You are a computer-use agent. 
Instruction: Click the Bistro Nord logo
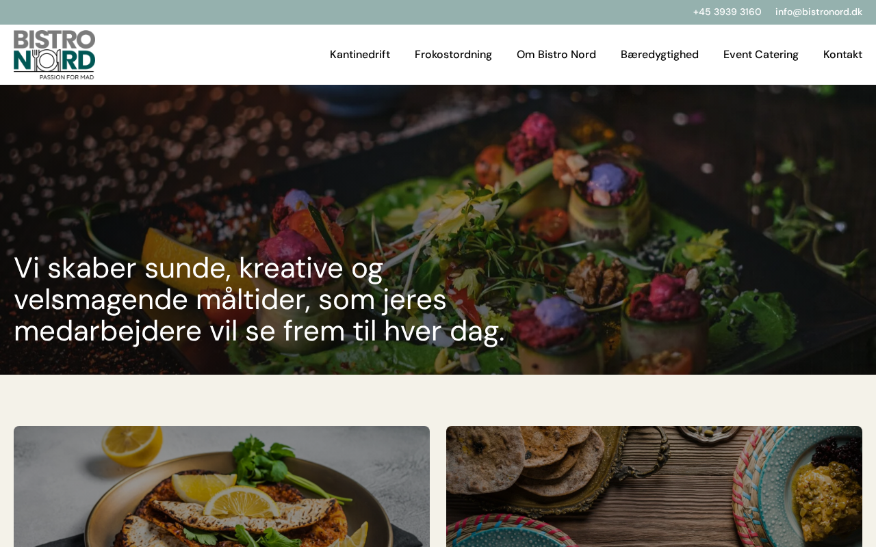point(54,55)
